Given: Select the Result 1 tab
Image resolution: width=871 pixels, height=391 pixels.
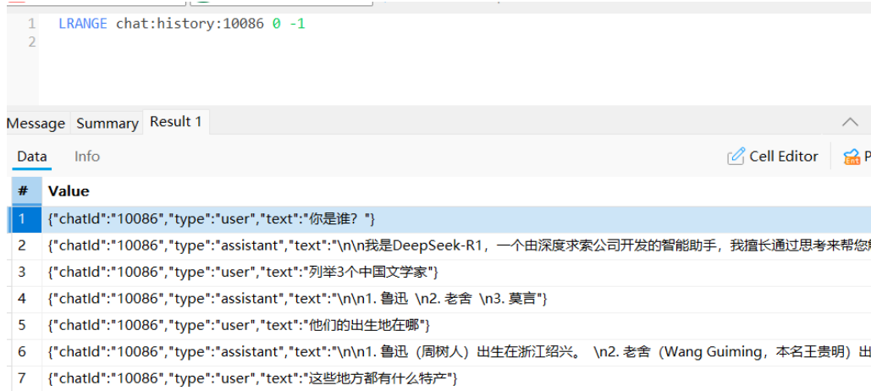Looking at the screenshot, I should [x=176, y=122].
